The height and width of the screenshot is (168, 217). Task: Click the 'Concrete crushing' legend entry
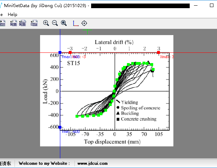coord(138,119)
